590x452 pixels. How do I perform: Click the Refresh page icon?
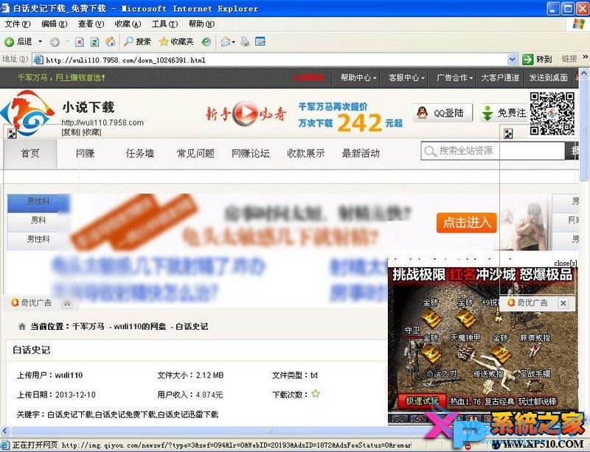point(94,42)
